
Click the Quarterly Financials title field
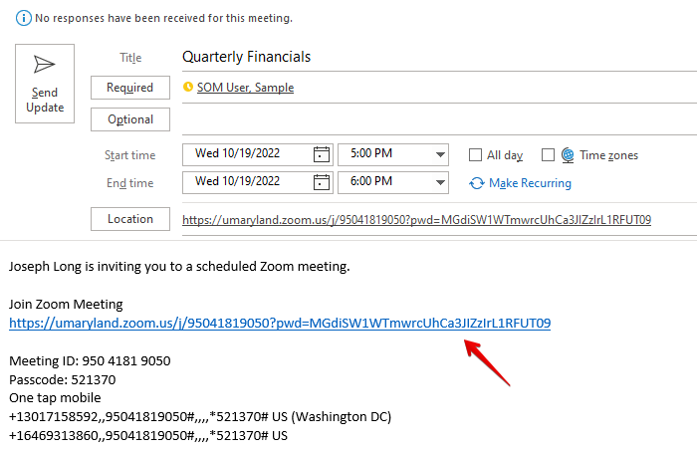pos(398,57)
